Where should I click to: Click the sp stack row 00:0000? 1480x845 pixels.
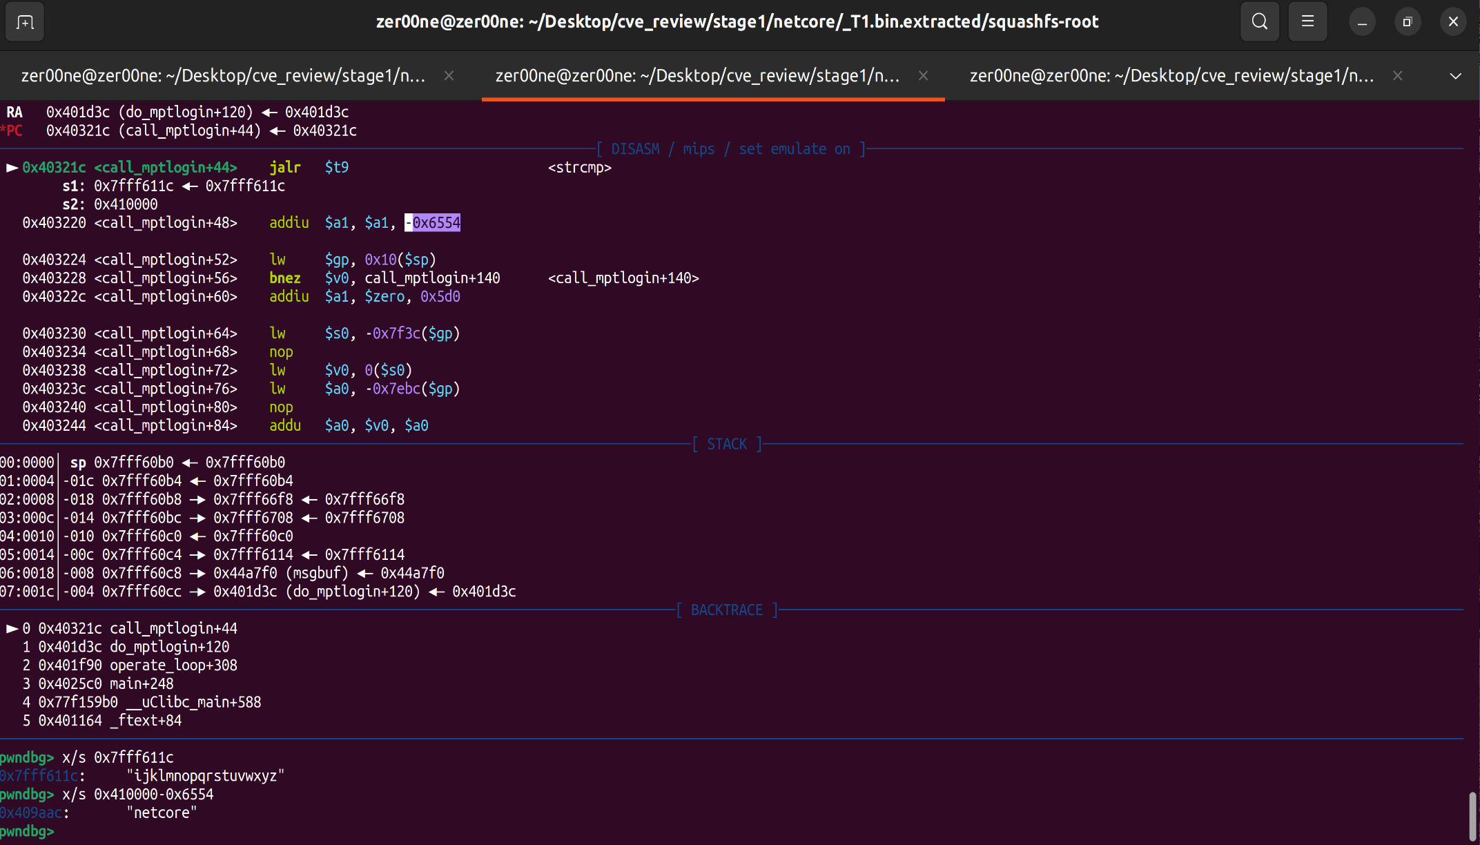(x=142, y=463)
